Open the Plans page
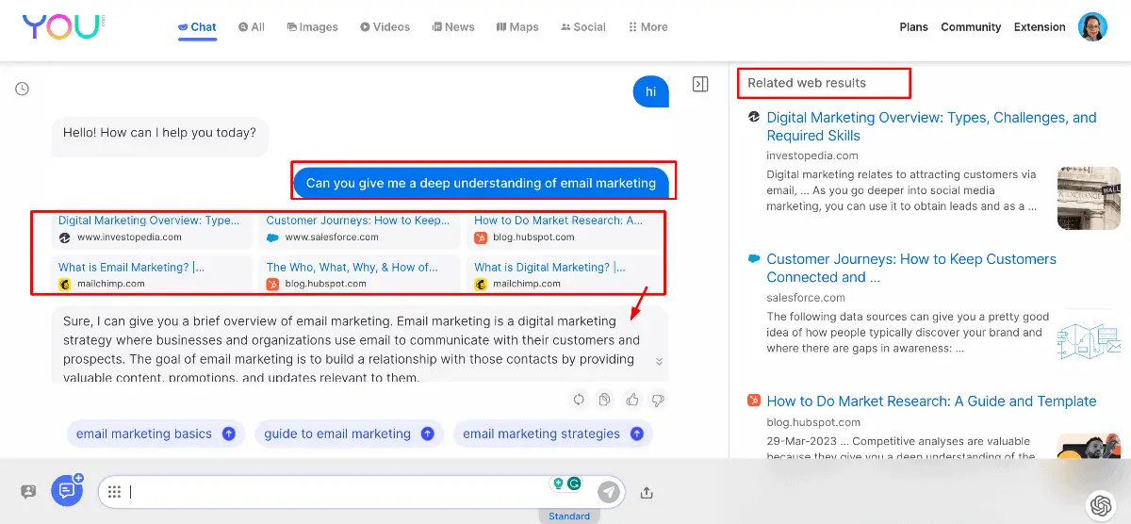Screen dimensions: 1131x524 (913, 27)
